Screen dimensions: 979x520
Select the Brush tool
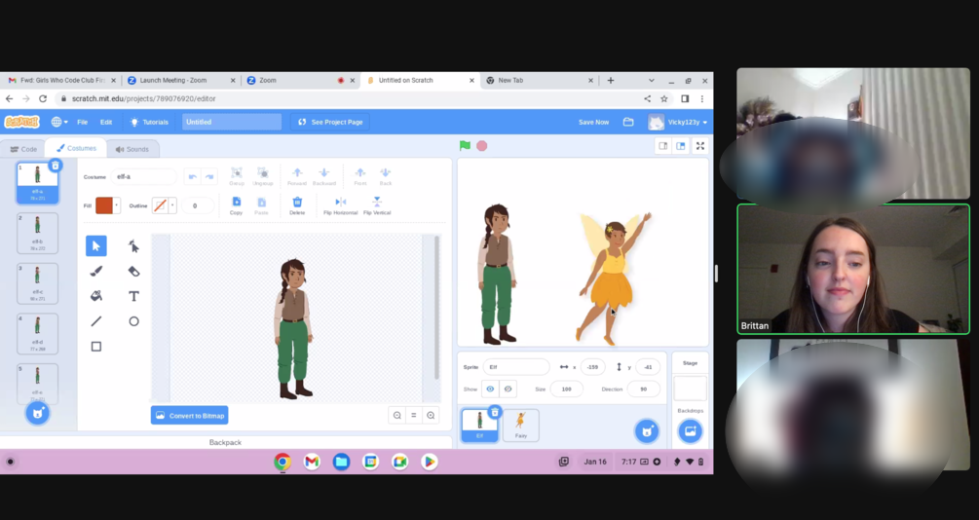pyautogui.click(x=96, y=271)
